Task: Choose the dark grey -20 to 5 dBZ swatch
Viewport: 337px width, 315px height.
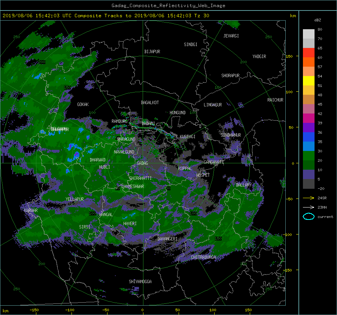Action: [x=309, y=184]
